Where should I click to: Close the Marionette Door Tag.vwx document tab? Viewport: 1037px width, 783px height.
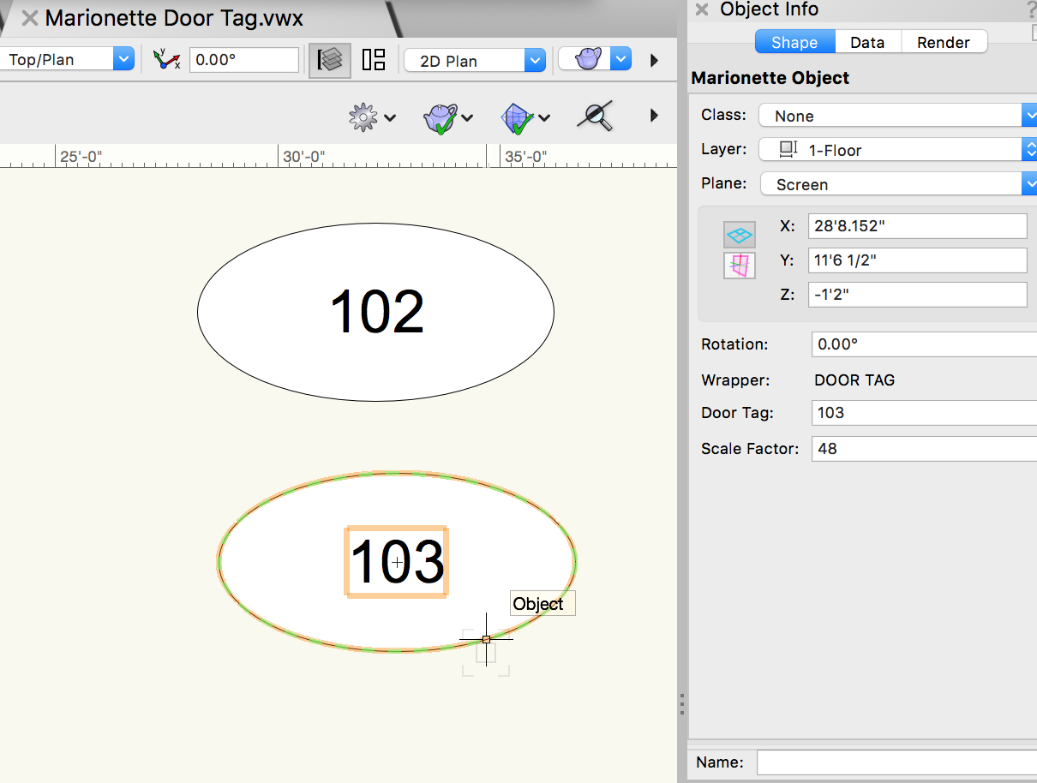(30, 18)
